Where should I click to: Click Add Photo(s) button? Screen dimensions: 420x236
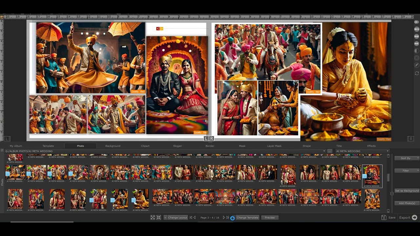pyautogui.click(x=407, y=203)
